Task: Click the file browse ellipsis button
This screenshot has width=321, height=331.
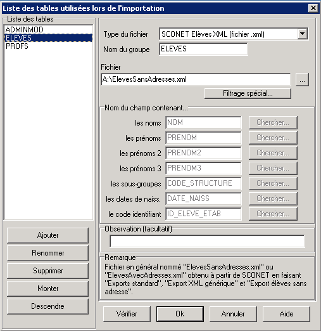Action: coord(302,79)
